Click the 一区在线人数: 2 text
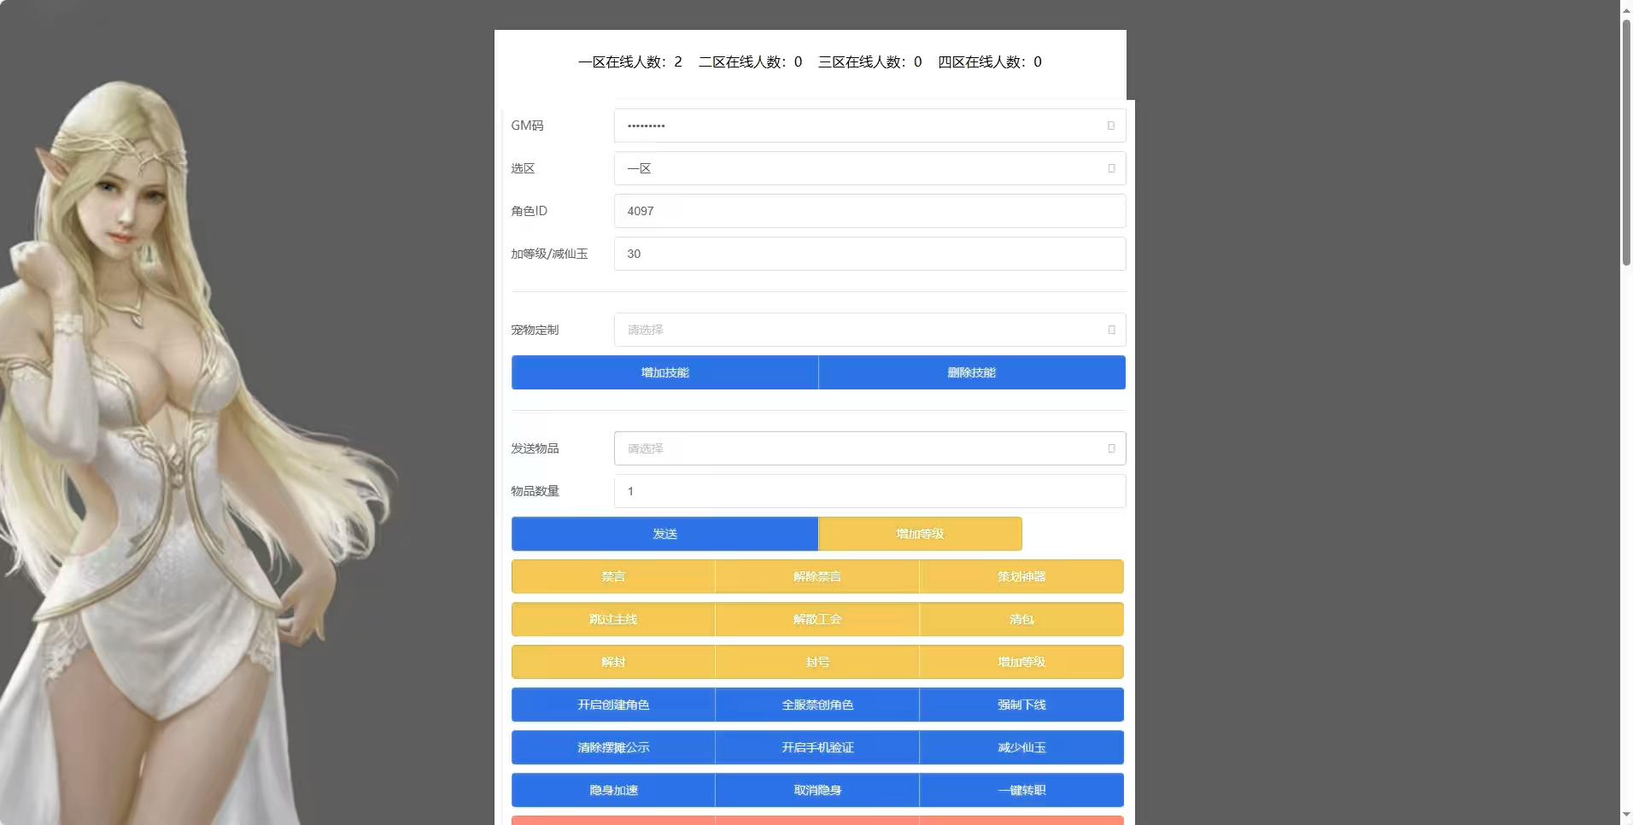This screenshot has width=1633, height=825. (630, 61)
